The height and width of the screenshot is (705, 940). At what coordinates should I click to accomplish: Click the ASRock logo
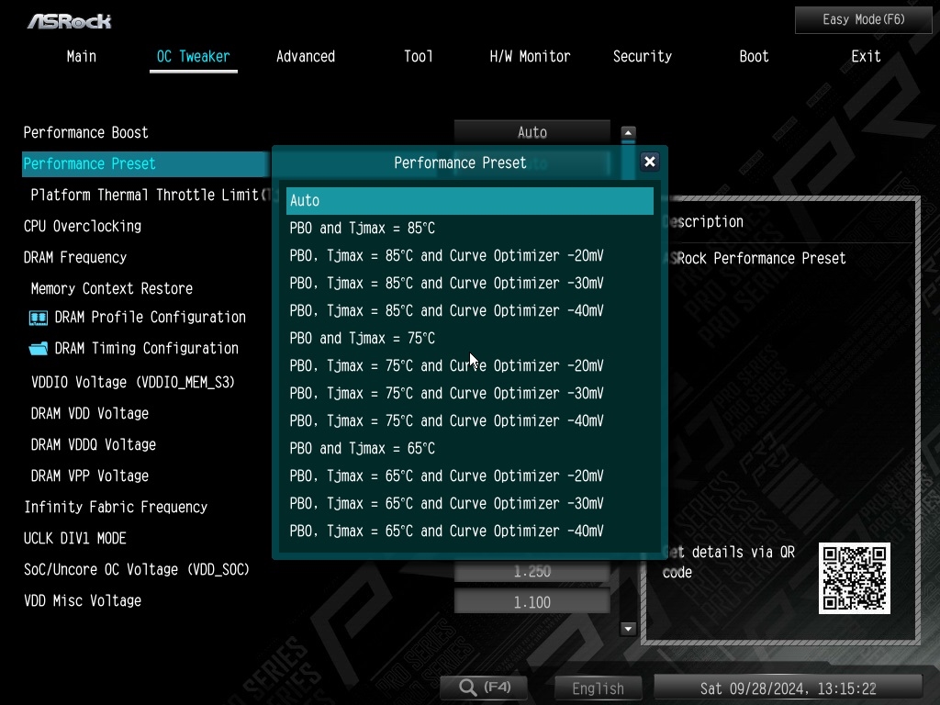click(69, 22)
